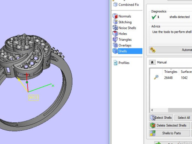Click the Stitching cube icon
The height and width of the screenshot is (144, 192).
pyautogui.click(x=115, y=22)
